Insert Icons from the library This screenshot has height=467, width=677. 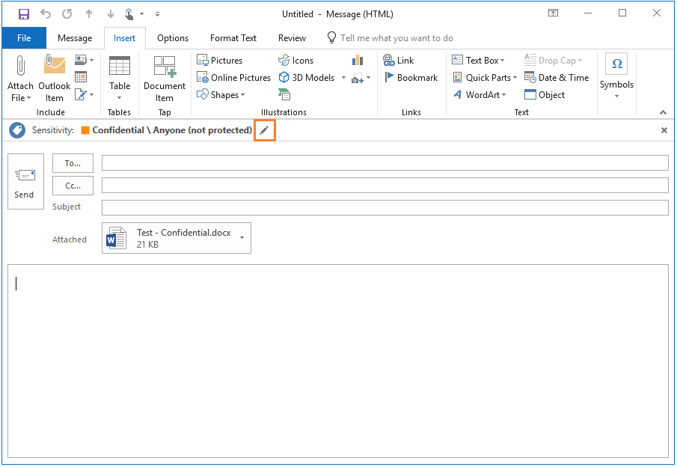click(296, 61)
